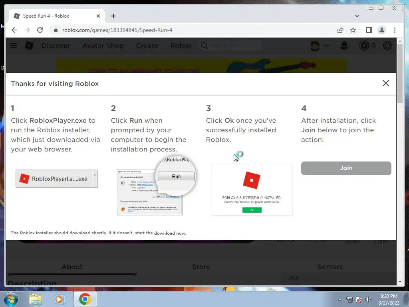Image resolution: width=409 pixels, height=307 pixels.
Task: Open Windows Explorer from the taskbar
Action: point(36,299)
